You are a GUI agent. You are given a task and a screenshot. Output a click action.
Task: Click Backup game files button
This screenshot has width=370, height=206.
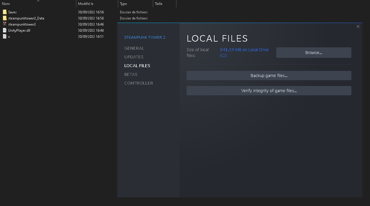point(269,76)
